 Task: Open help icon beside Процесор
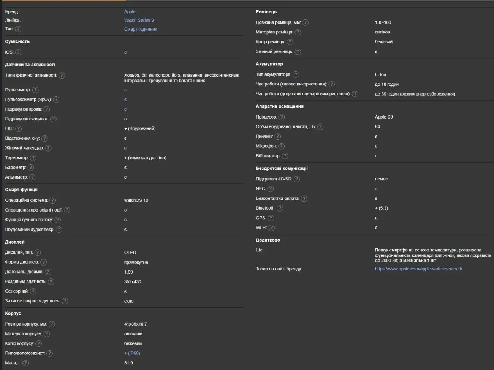281,117
